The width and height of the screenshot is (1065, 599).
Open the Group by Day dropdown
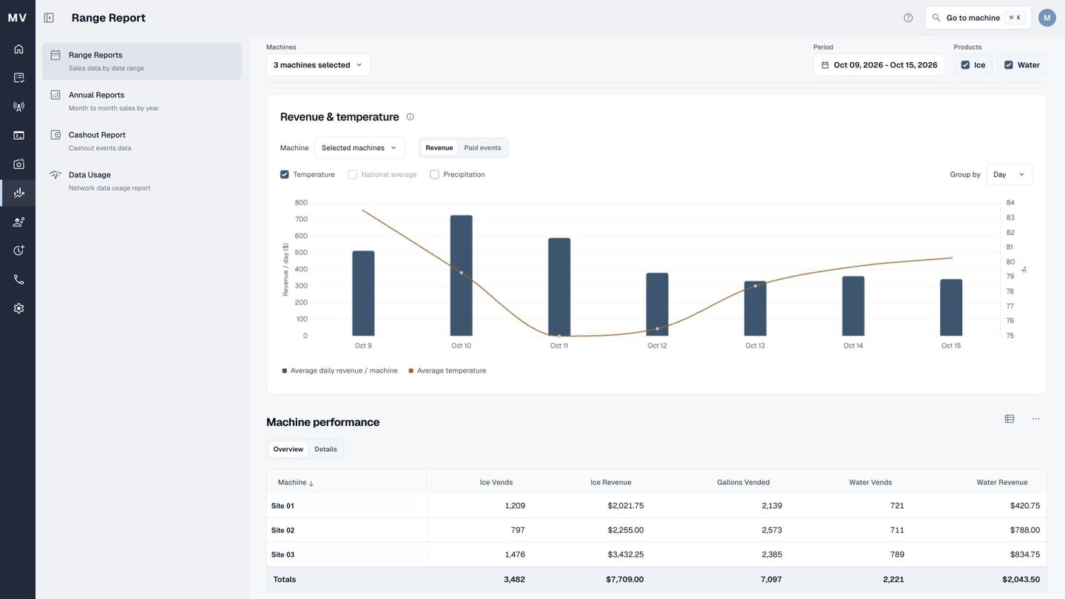[1010, 175]
